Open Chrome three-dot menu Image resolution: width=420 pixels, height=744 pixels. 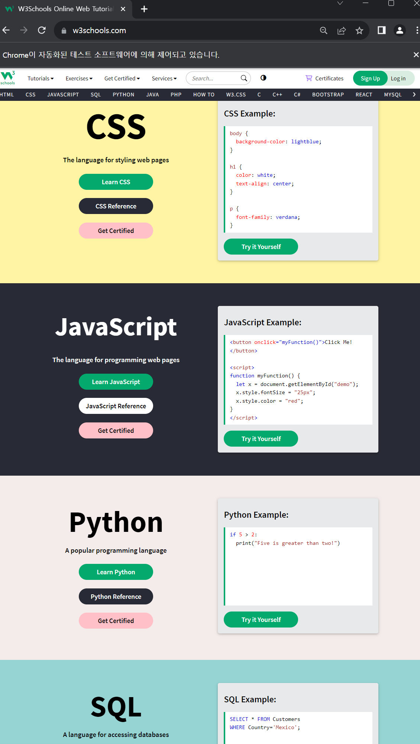click(417, 30)
